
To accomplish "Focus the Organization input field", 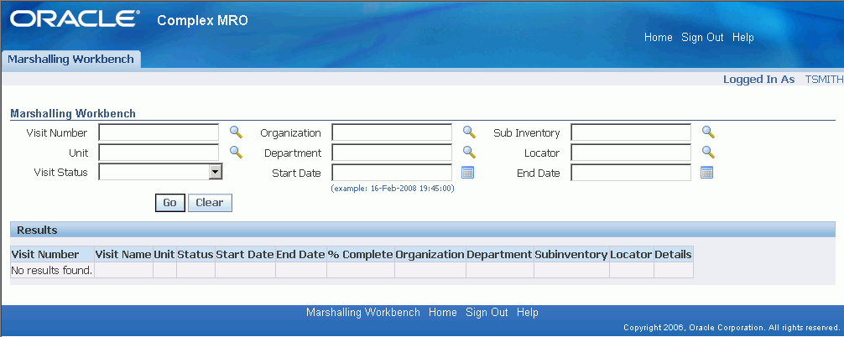I will (x=392, y=132).
